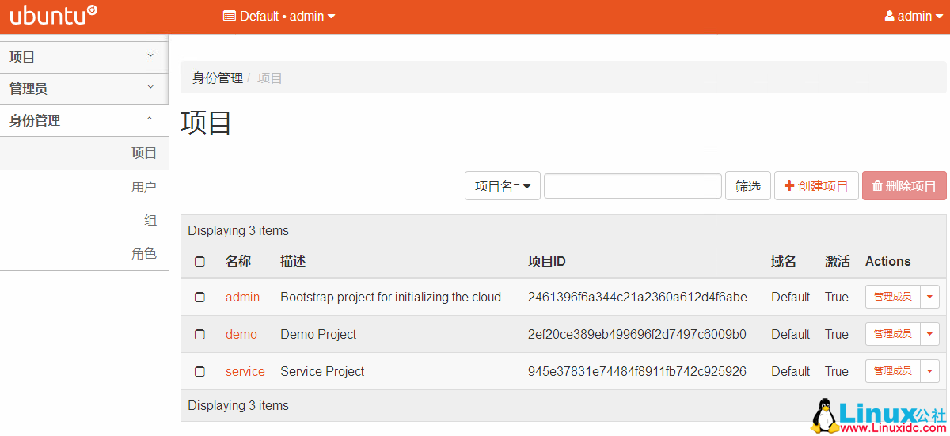
Task: Open actions dropdown arrow for admin project
Action: coord(929,297)
